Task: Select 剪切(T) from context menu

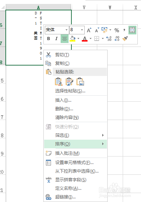Action: pos(75,55)
